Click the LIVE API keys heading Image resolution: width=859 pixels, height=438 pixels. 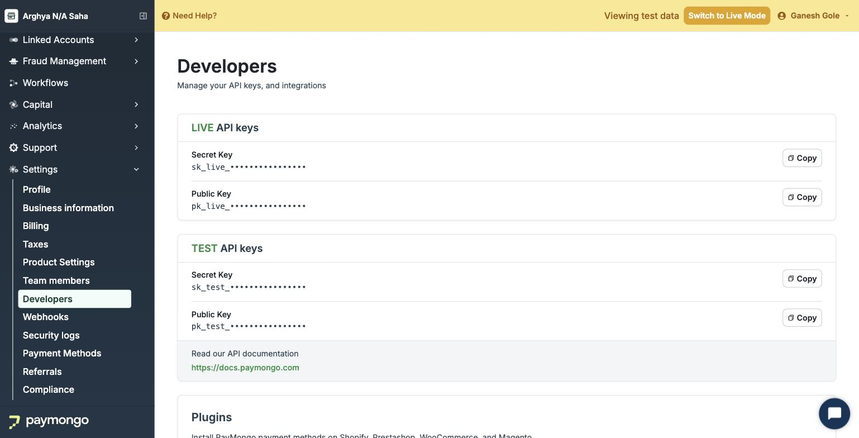coord(225,128)
